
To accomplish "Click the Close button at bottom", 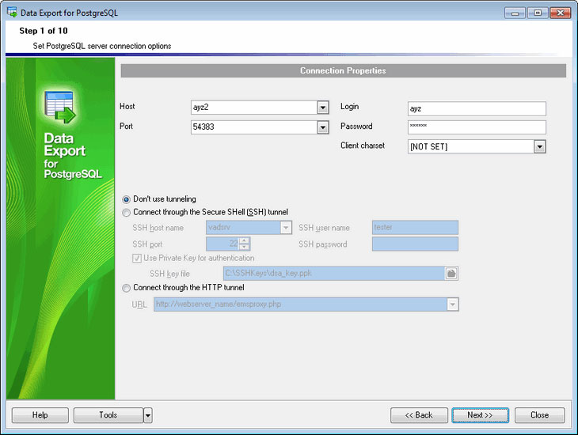I will 539,415.
